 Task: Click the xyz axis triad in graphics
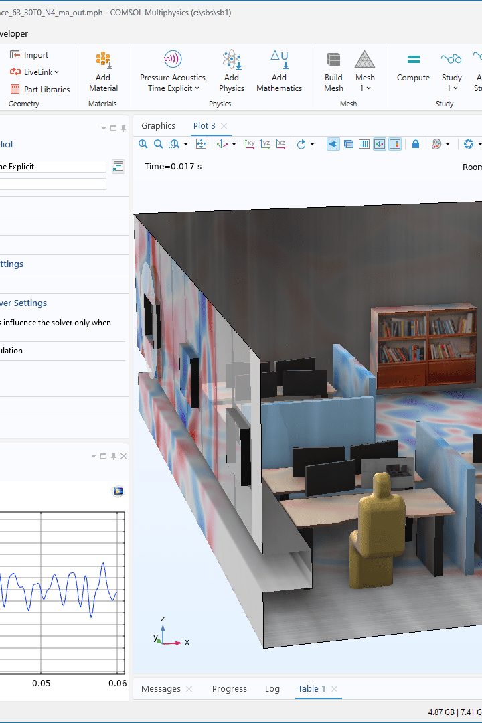[171, 632]
